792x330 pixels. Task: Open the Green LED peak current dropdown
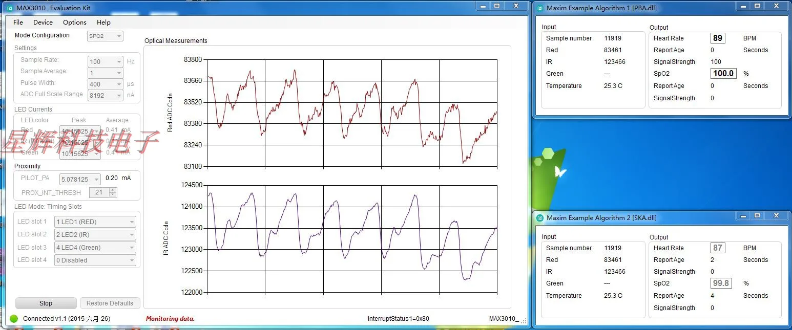80,153
